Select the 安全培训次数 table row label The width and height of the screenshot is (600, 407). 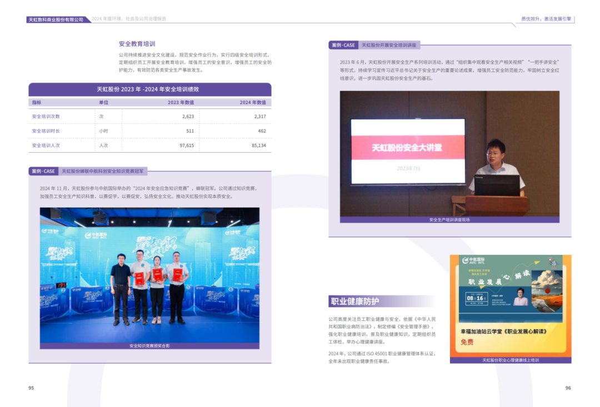[46, 117]
